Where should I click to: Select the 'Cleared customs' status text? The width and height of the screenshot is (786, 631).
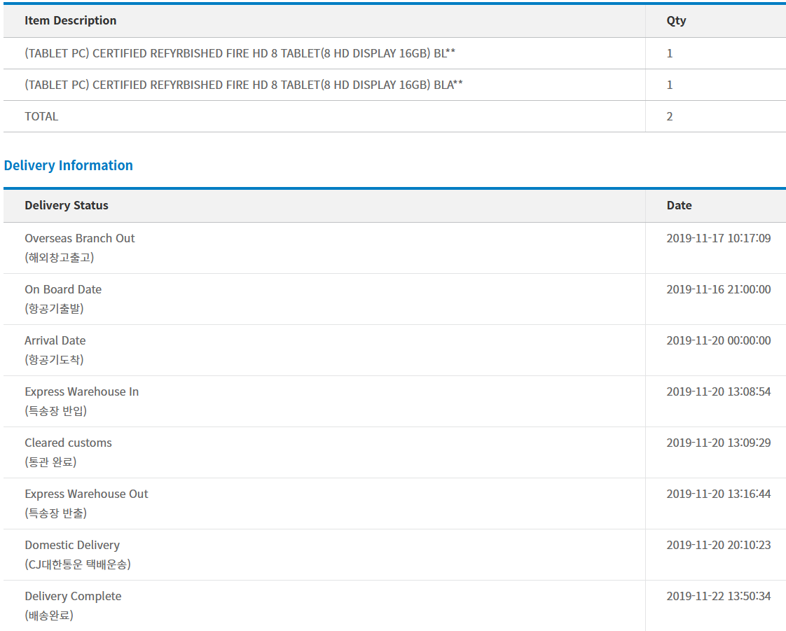pos(68,443)
